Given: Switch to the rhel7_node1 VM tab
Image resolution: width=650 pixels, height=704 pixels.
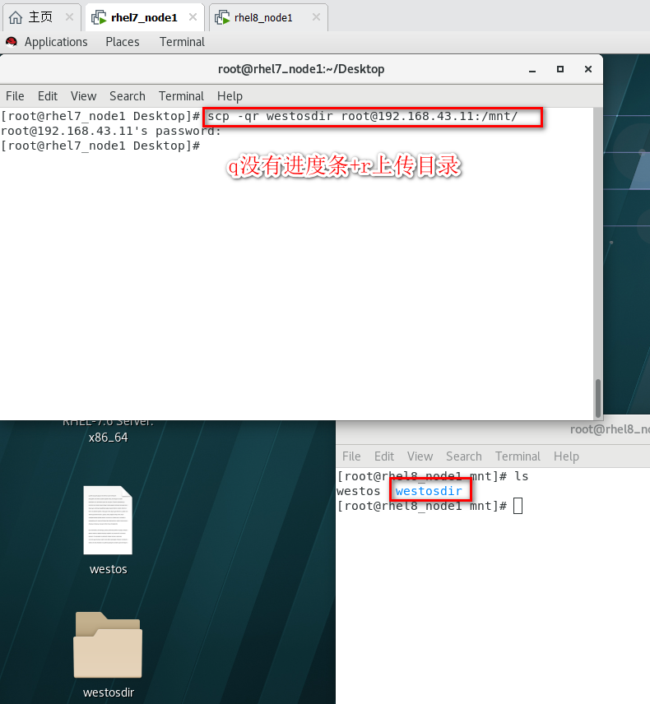Looking at the screenshot, I should tap(145, 17).
